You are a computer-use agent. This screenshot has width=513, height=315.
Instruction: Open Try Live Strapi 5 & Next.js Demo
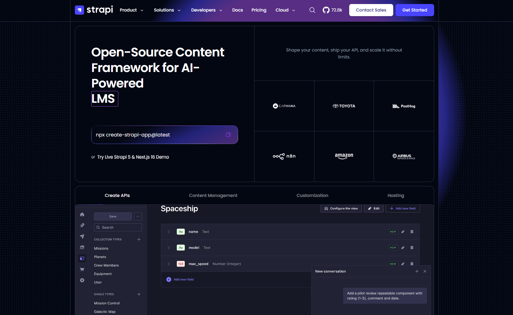(x=133, y=157)
